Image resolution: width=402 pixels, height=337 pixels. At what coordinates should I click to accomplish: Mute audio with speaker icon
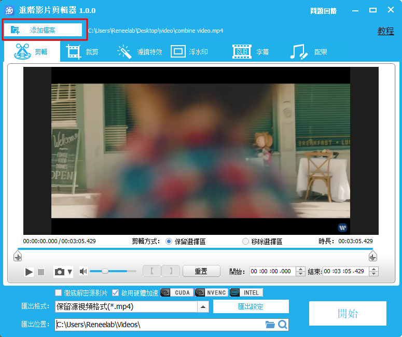(x=83, y=271)
